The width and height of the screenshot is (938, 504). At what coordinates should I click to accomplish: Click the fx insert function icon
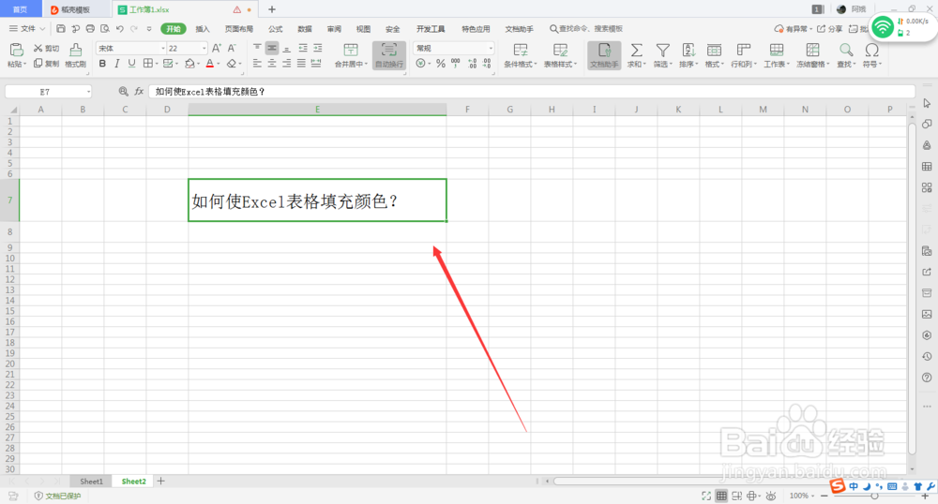[139, 92]
